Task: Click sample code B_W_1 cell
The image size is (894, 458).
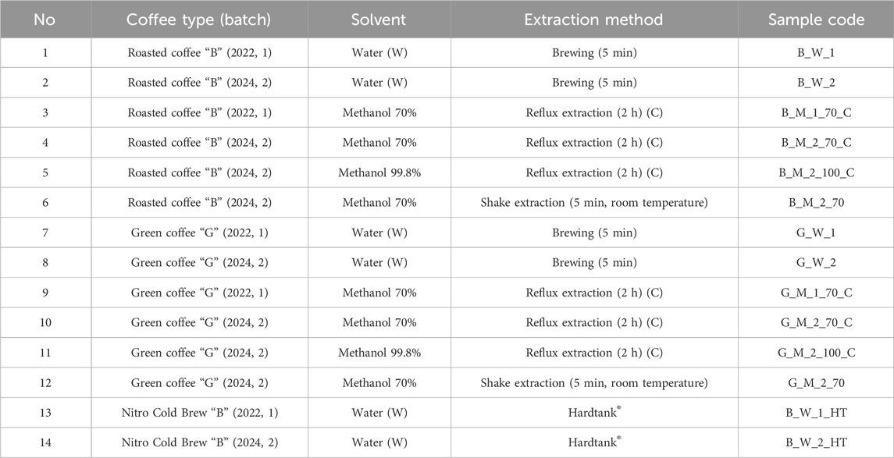Action: tap(816, 53)
